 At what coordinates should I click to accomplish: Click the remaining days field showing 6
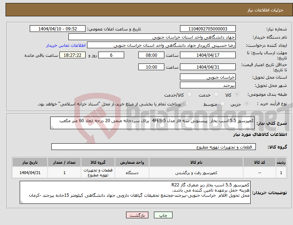pyautogui.click(x=111, y=55)
